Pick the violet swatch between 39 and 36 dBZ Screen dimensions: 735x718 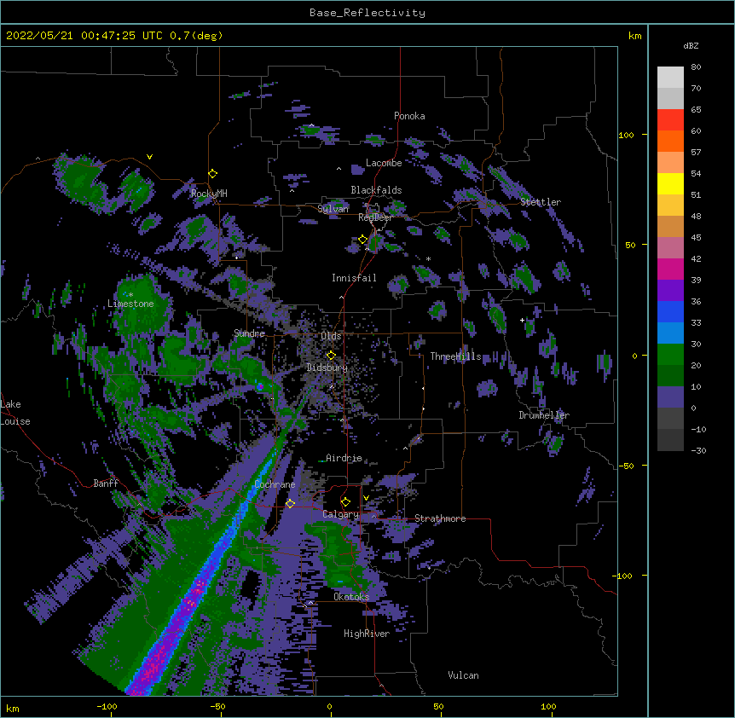(670, 291)
